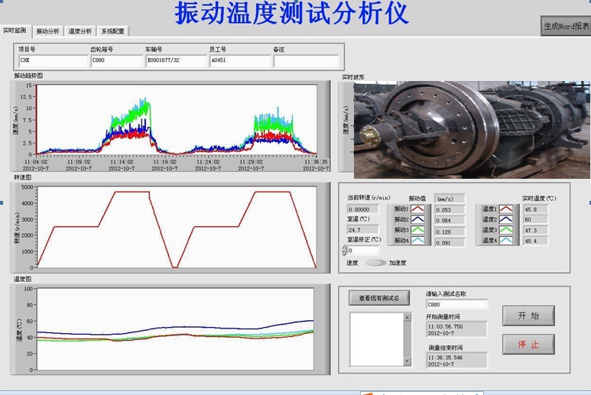The width and height of the screenshot is (591, 395).
Task: Click the 振动1 red plot legend icon
Action: [419, 209]
